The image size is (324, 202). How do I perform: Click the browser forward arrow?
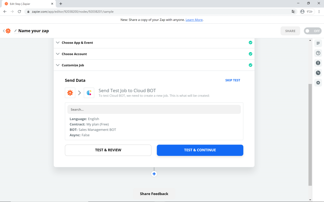pyautogui.click(x=12, y=12)
